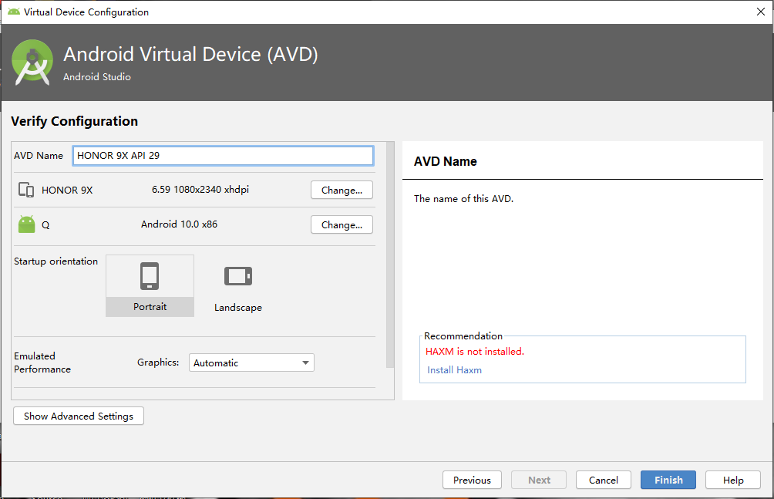Click the Android Studio logo icon
774x499 pixels.
33,62
